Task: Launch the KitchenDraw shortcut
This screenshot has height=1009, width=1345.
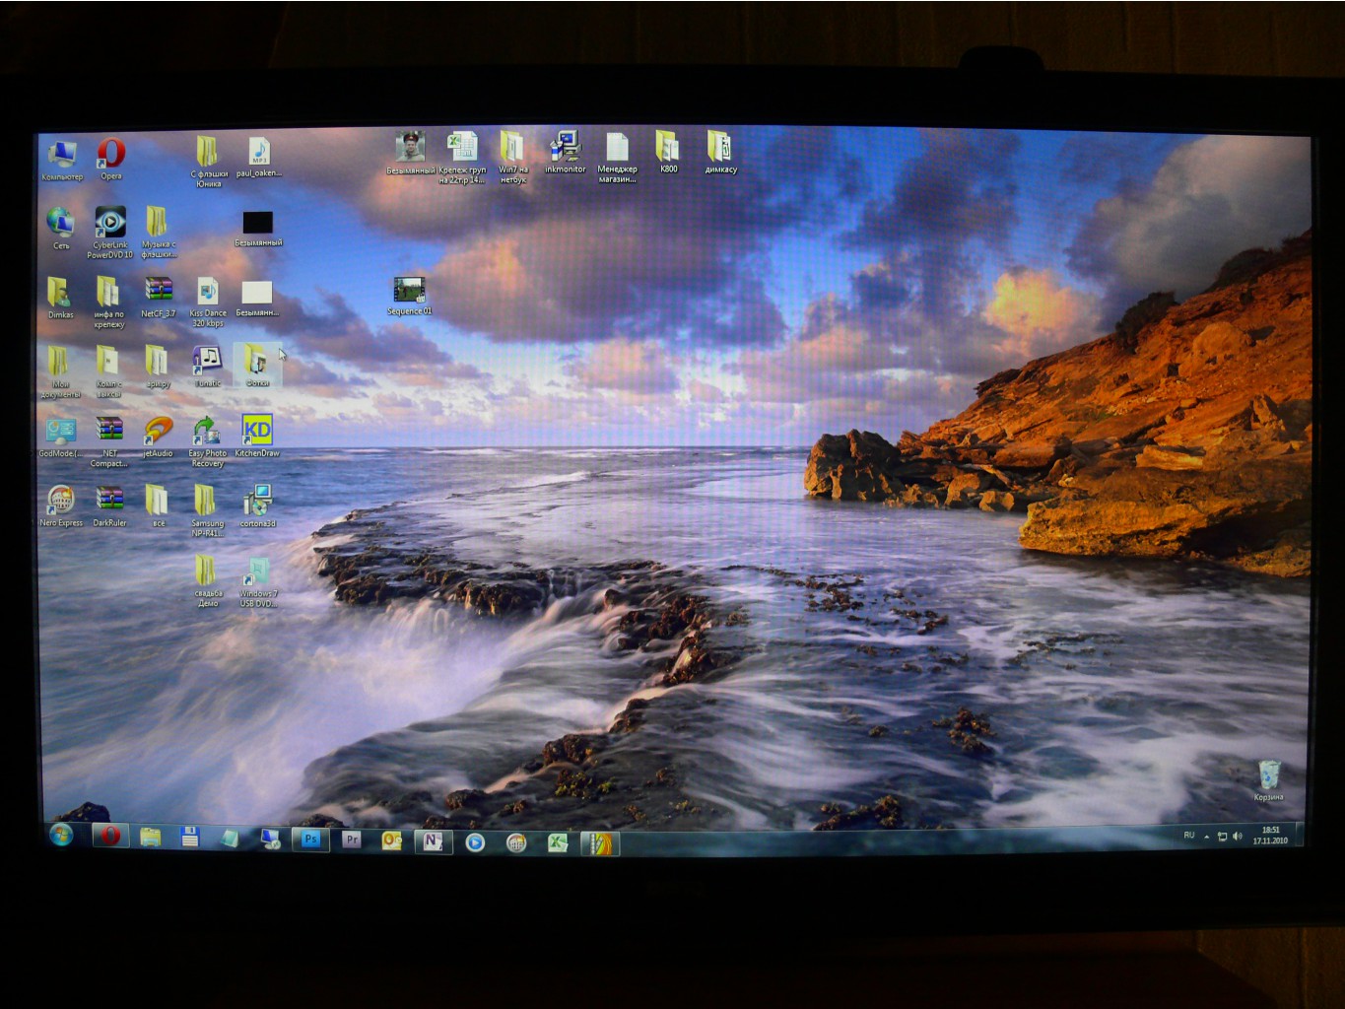Action: [257, 437]
